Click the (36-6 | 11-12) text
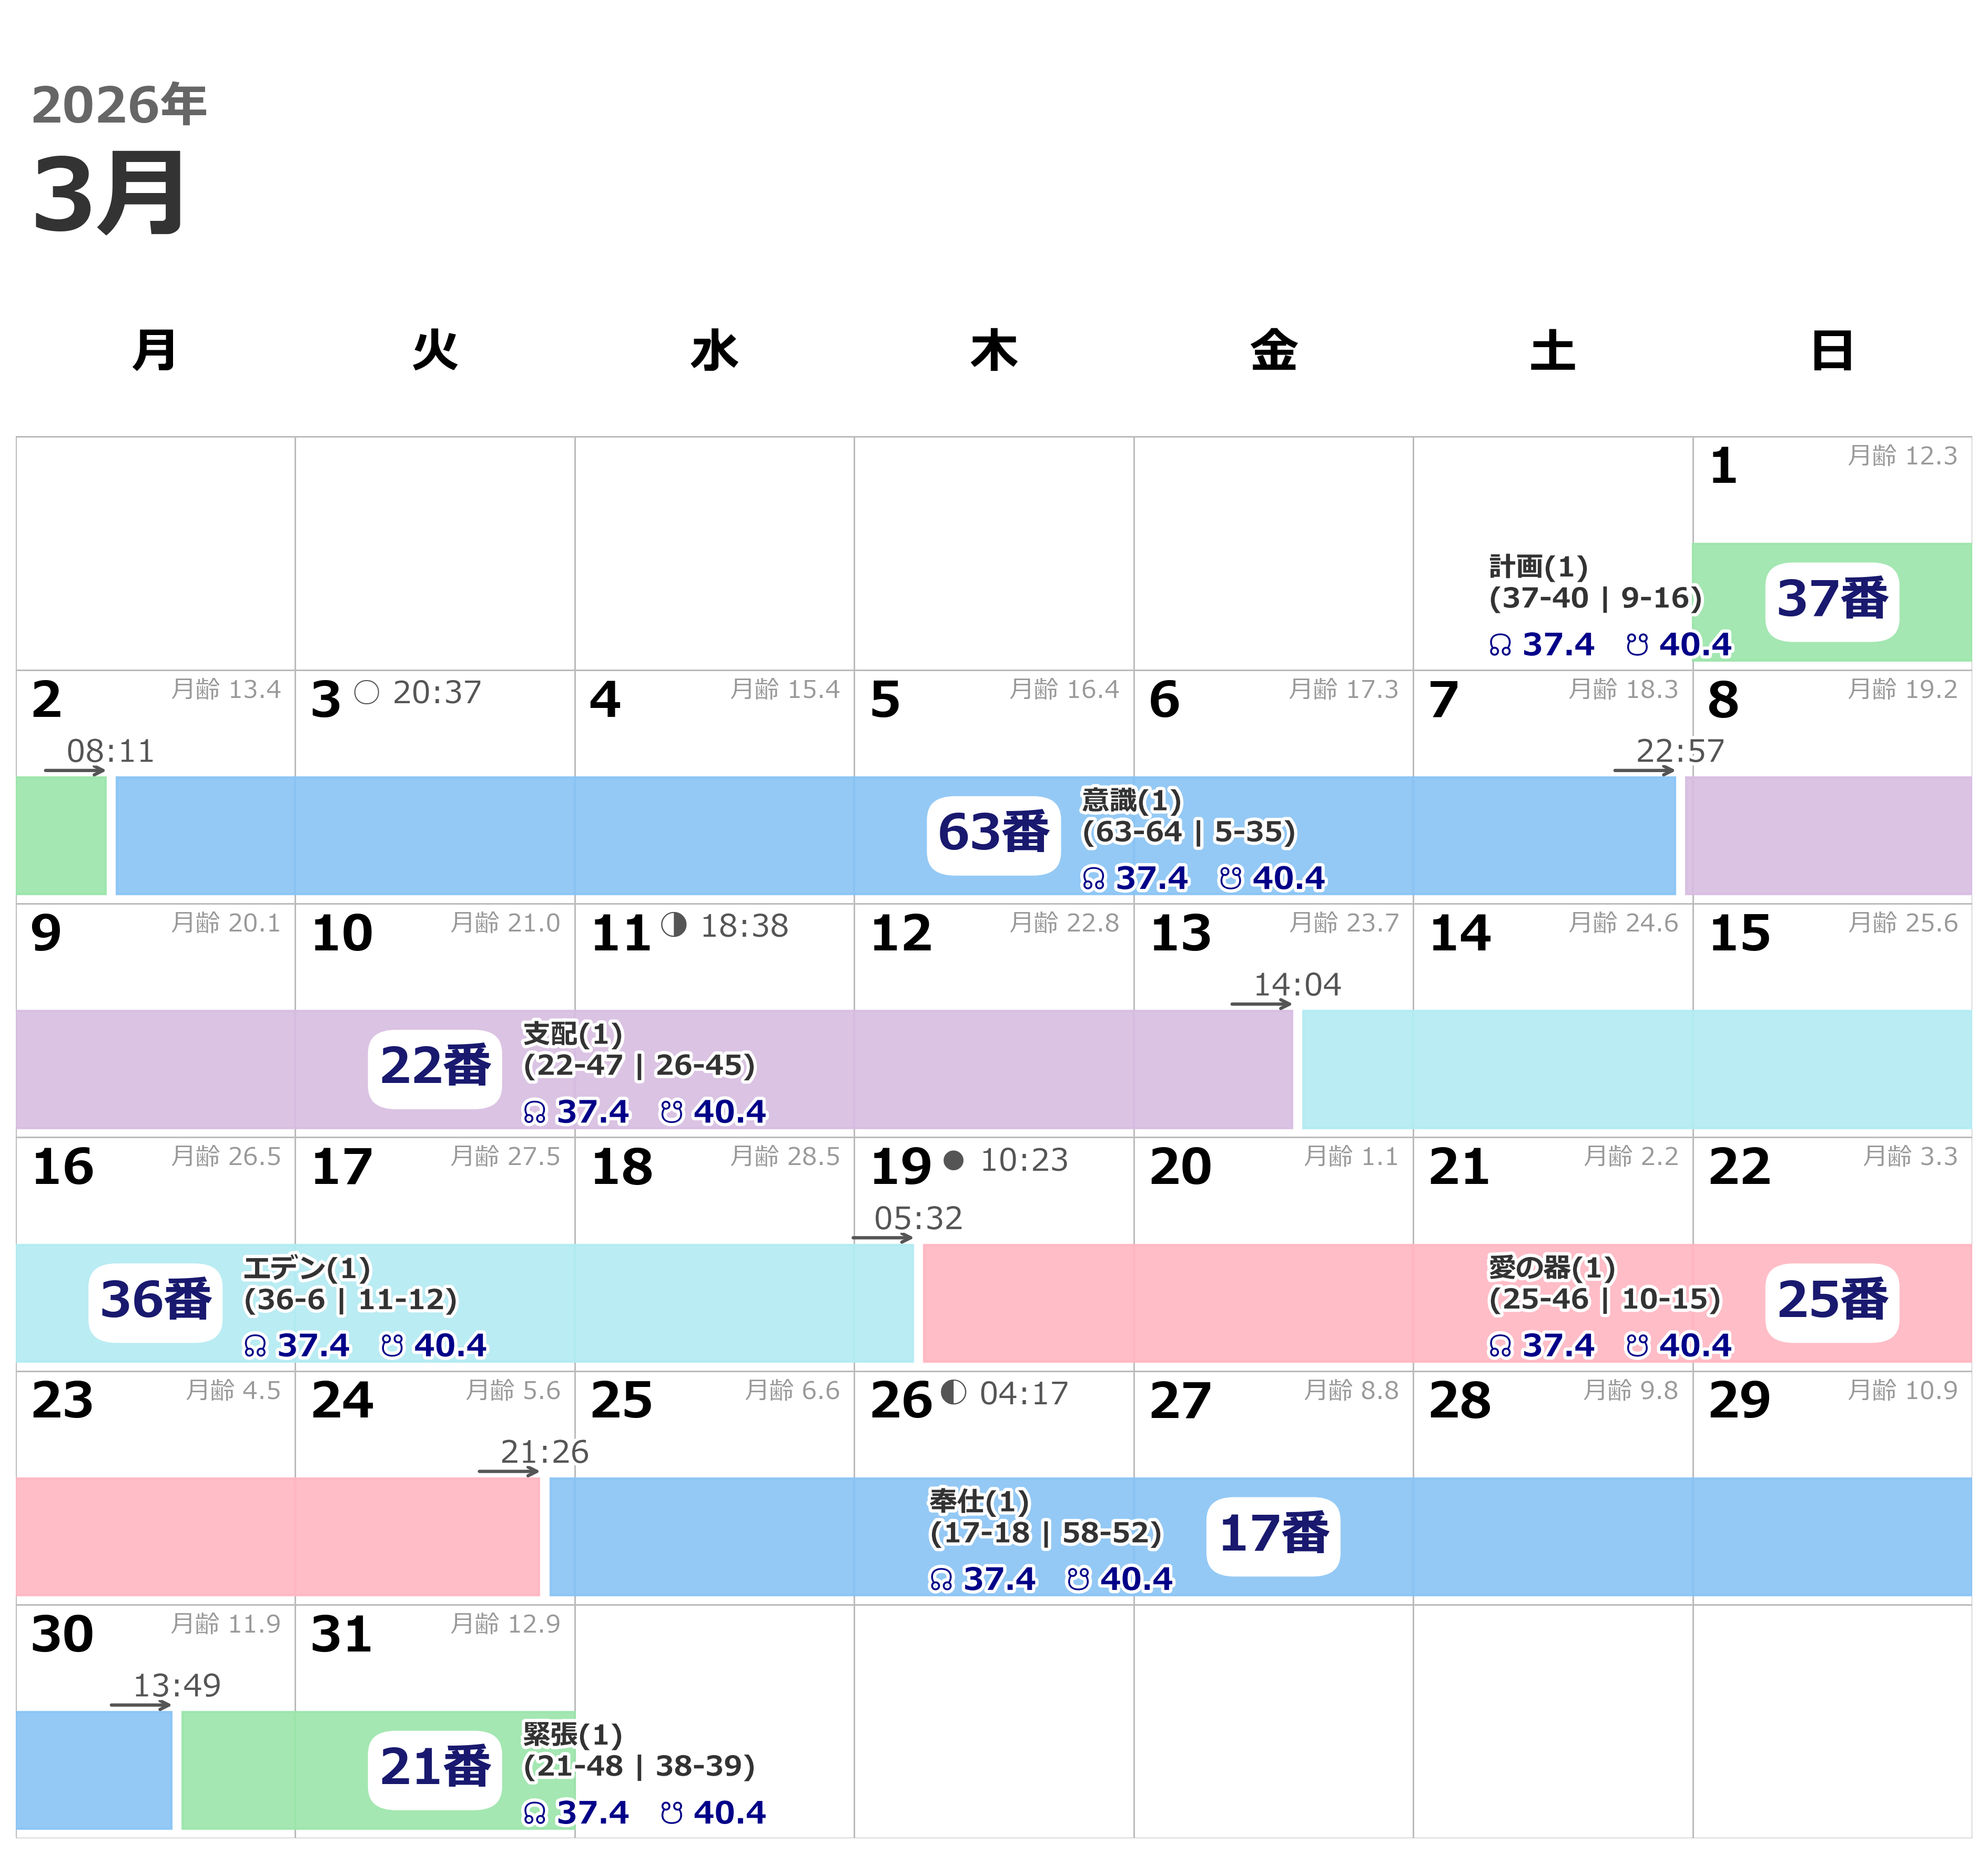Viewport: 1988px width, 1854px height. point(350,1300)
